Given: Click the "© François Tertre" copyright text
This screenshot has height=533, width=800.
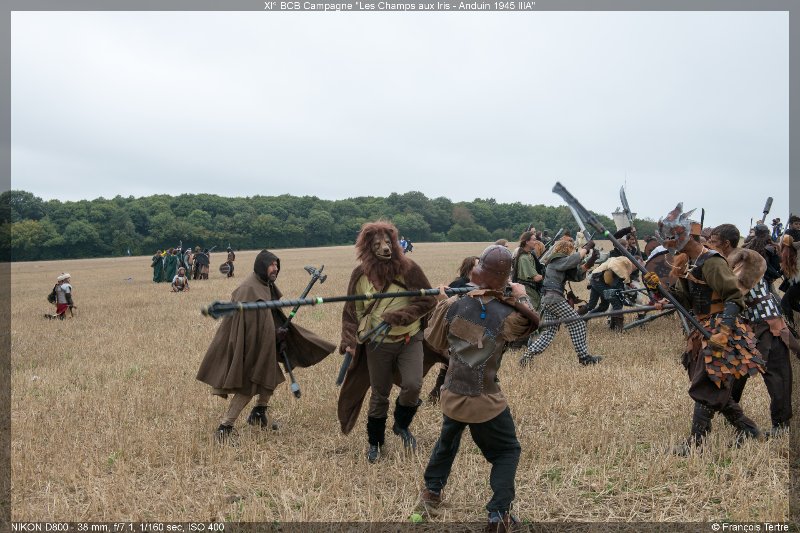Looking at the screenshot, I should pyautogui.click(x=750, y=527).
